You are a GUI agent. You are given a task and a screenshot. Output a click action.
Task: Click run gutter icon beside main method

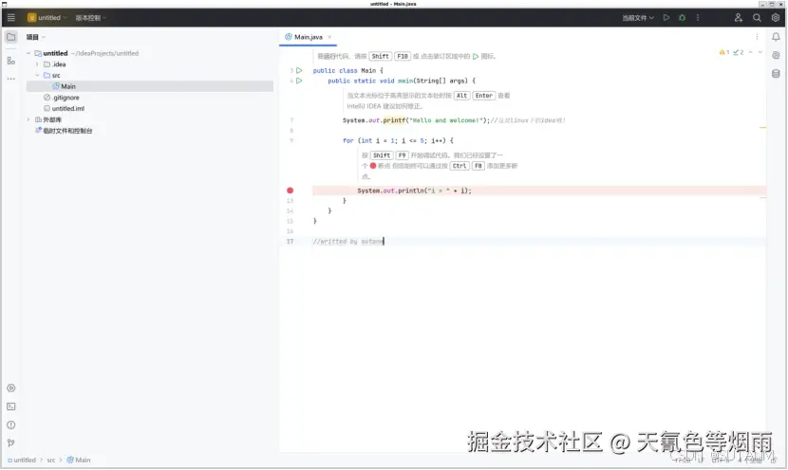pyautogui.click(x=299, y=81)
